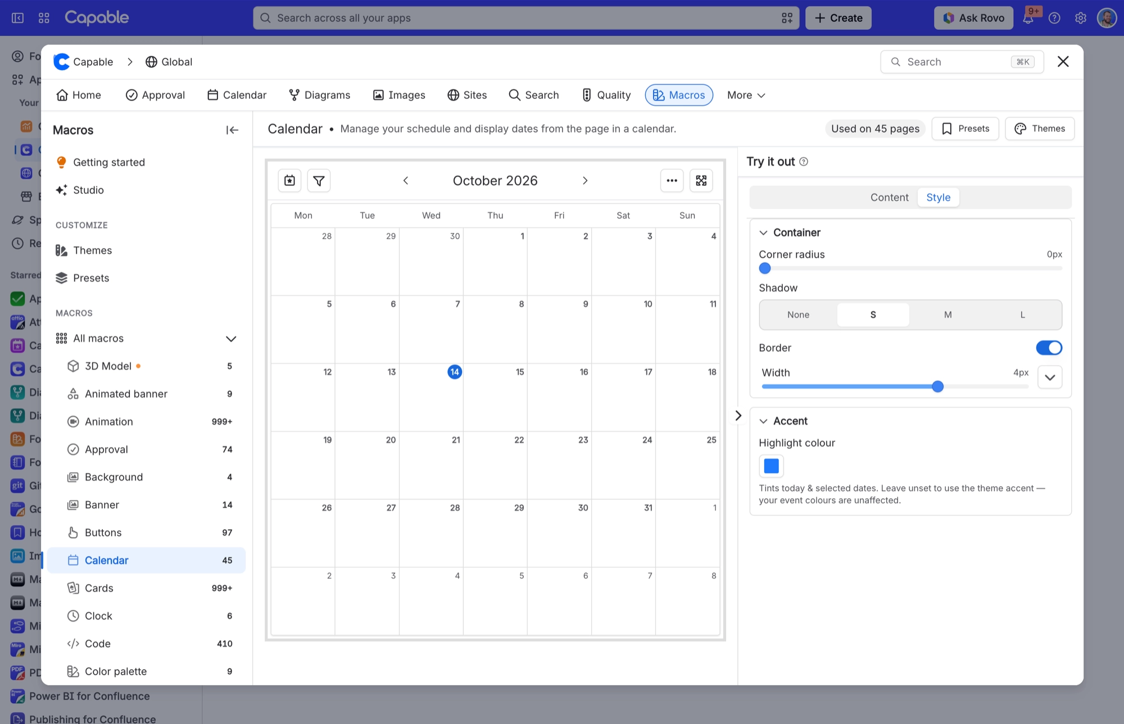1124x724 pixels.
Task: Toggle the top-left sidebar panel icon
Action: coord(18,18)
